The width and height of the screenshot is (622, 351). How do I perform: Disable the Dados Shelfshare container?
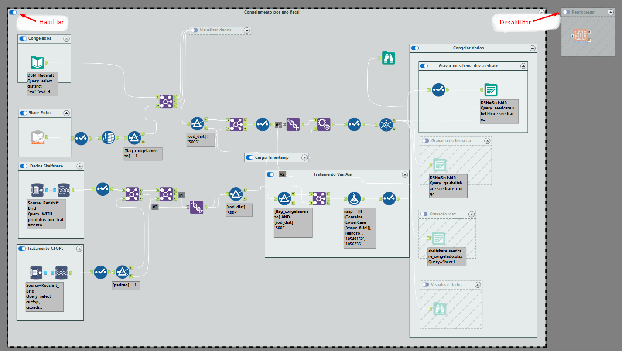(x=24, y=166)
